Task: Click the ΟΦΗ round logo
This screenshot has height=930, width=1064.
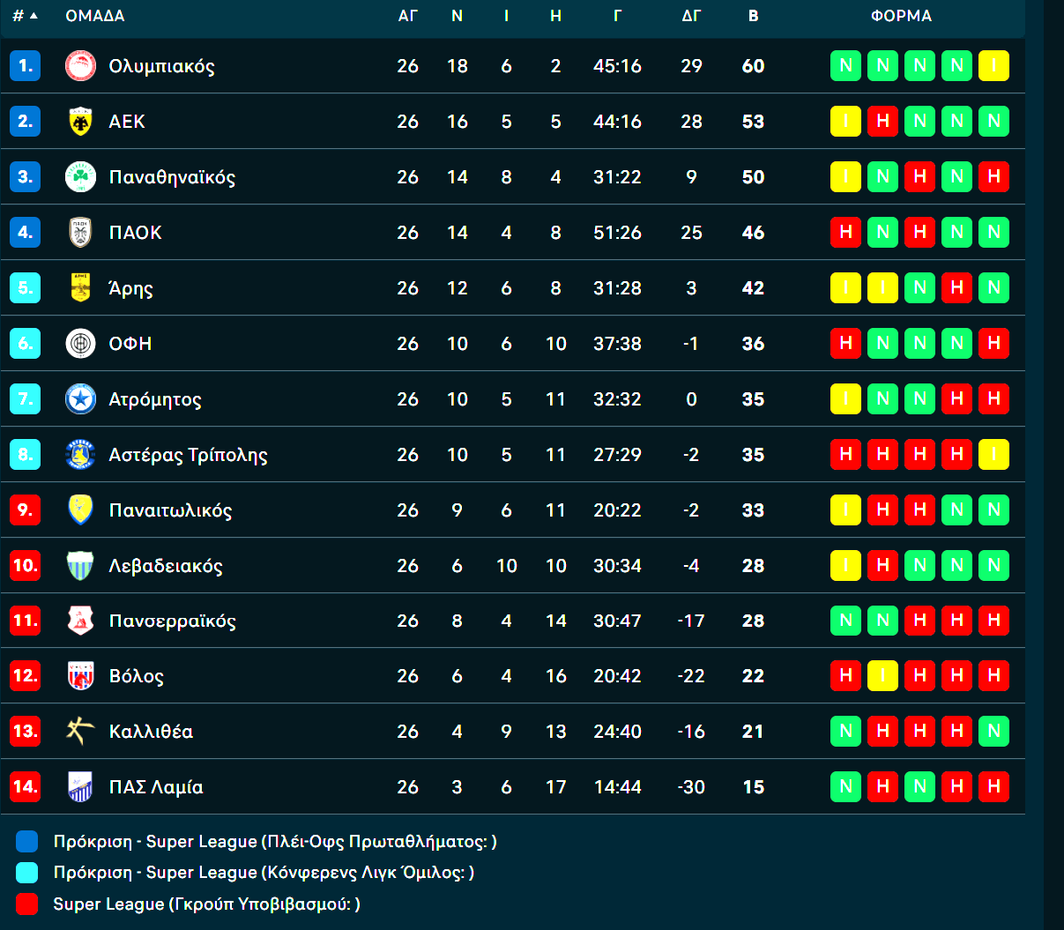Action: (80, 344)
